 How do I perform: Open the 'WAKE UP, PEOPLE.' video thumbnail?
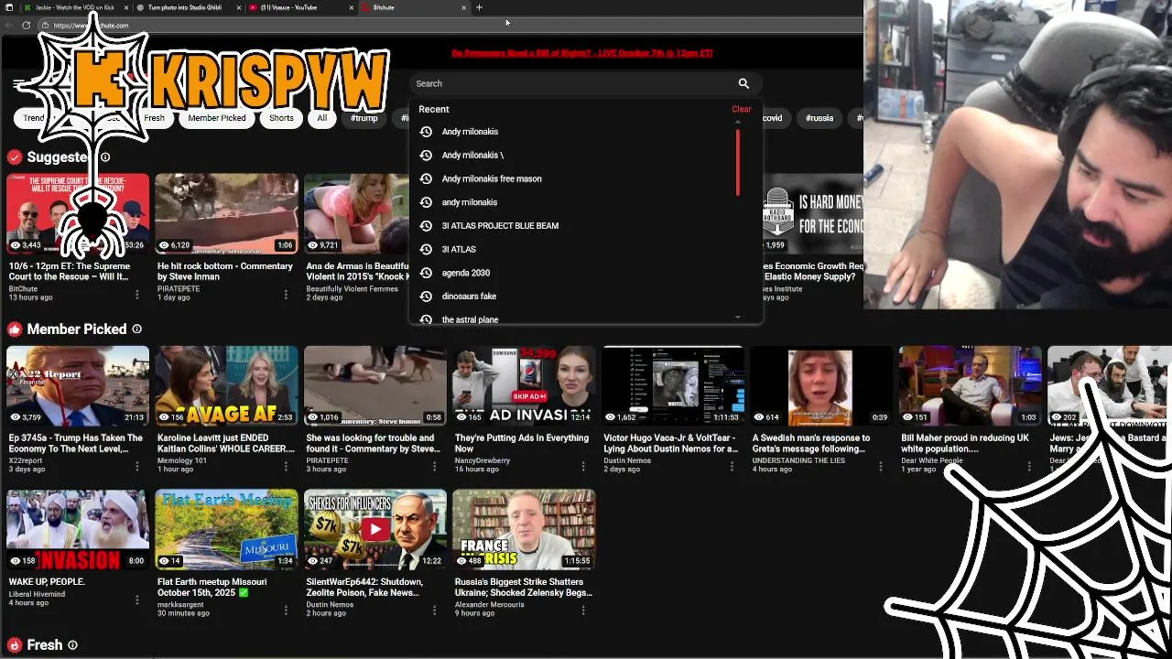pos(78,530)
